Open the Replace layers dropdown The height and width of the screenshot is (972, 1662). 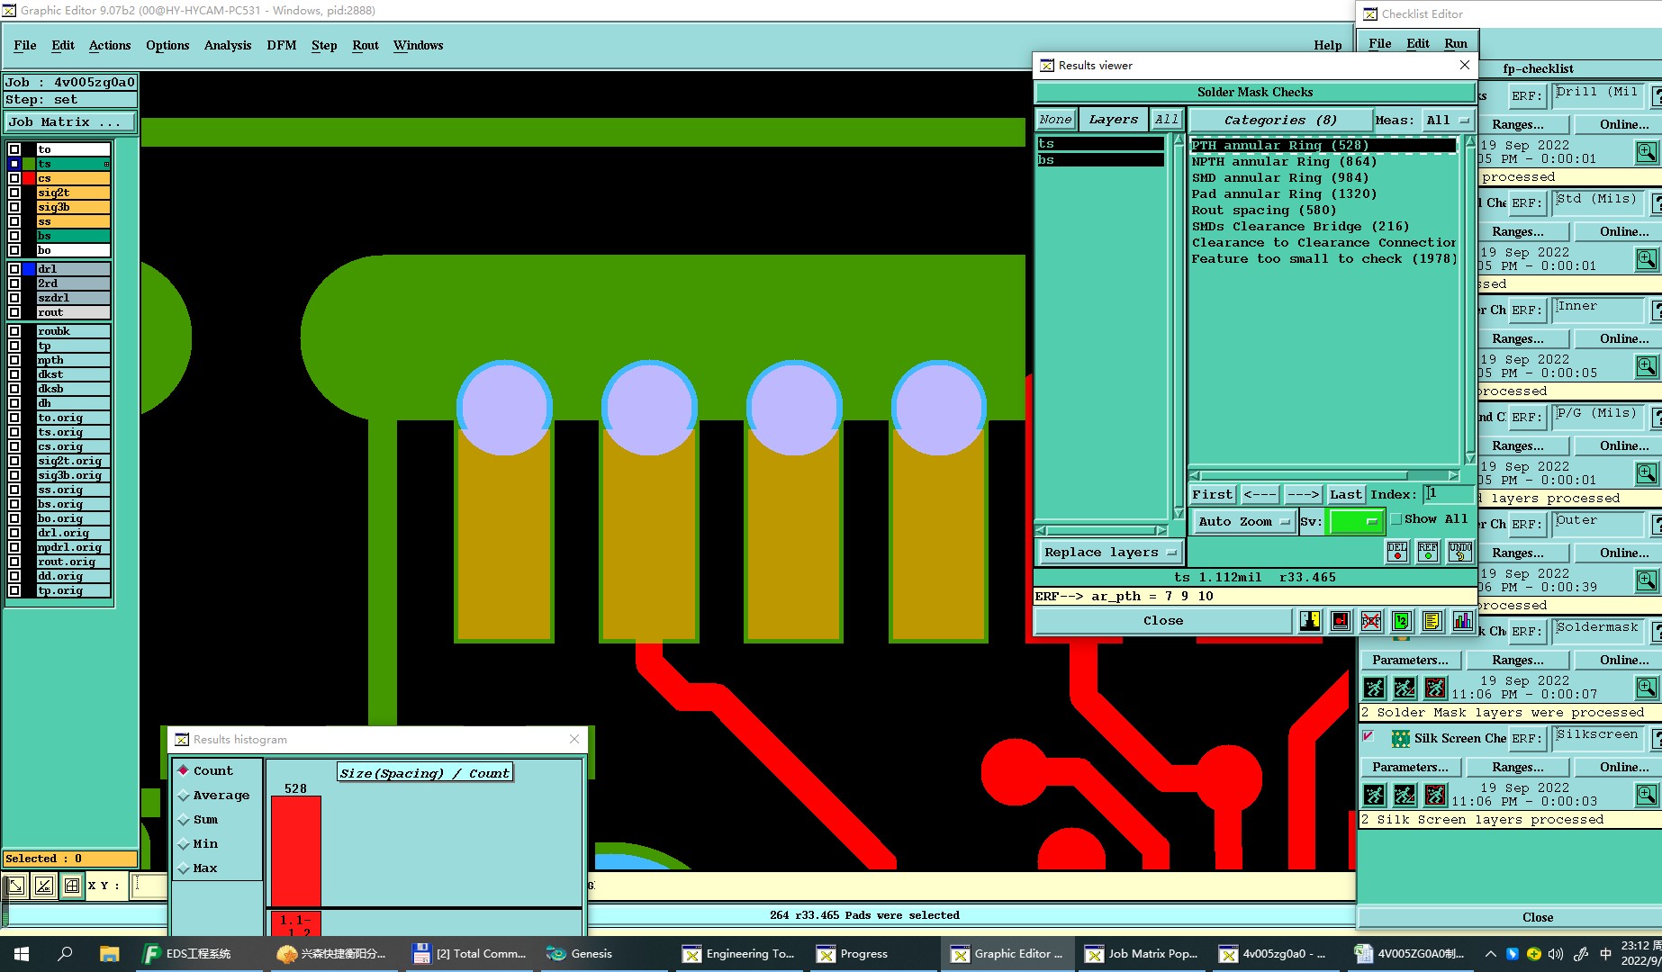coord(1110,553)
